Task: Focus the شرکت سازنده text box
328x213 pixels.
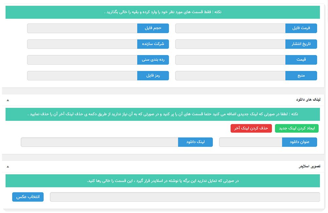Action: point(82,44)
